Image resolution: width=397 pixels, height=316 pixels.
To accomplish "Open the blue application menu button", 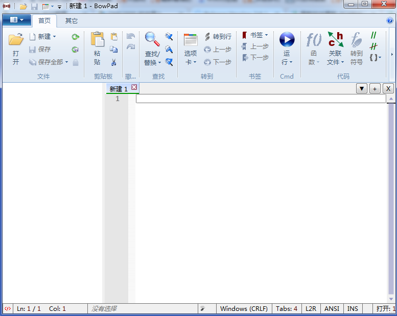I will (x=17, y=20).
